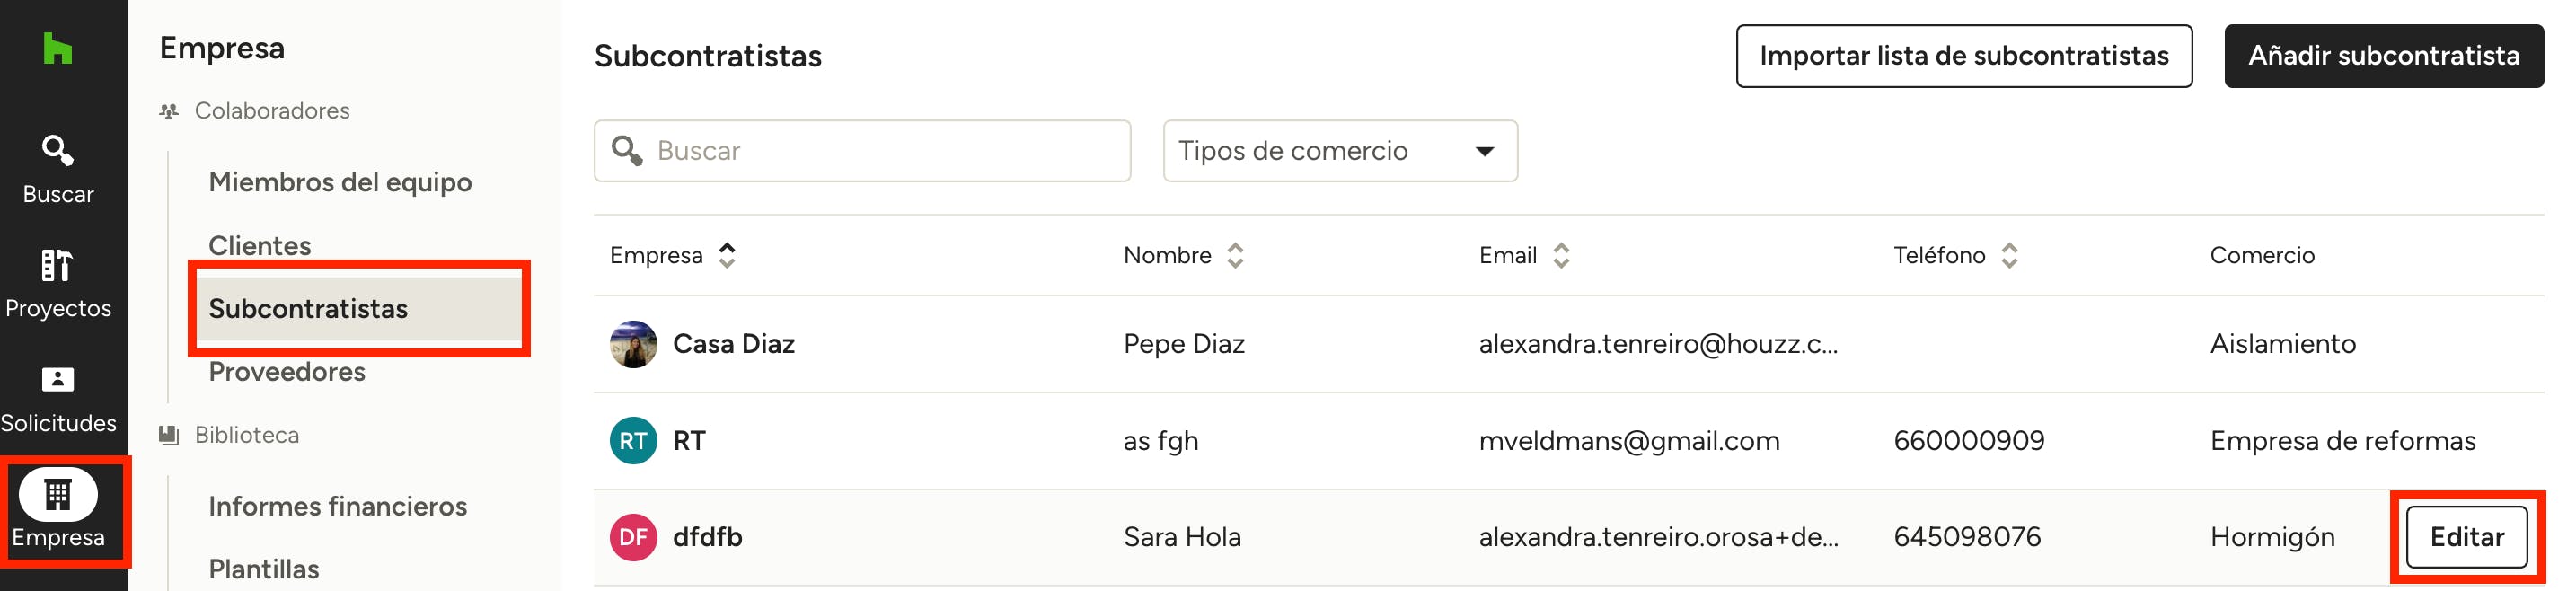This screenshot has width=2576, height=591.
Task: Expand the Tipos de comercio dropdown
Action: click(1339, 151)
